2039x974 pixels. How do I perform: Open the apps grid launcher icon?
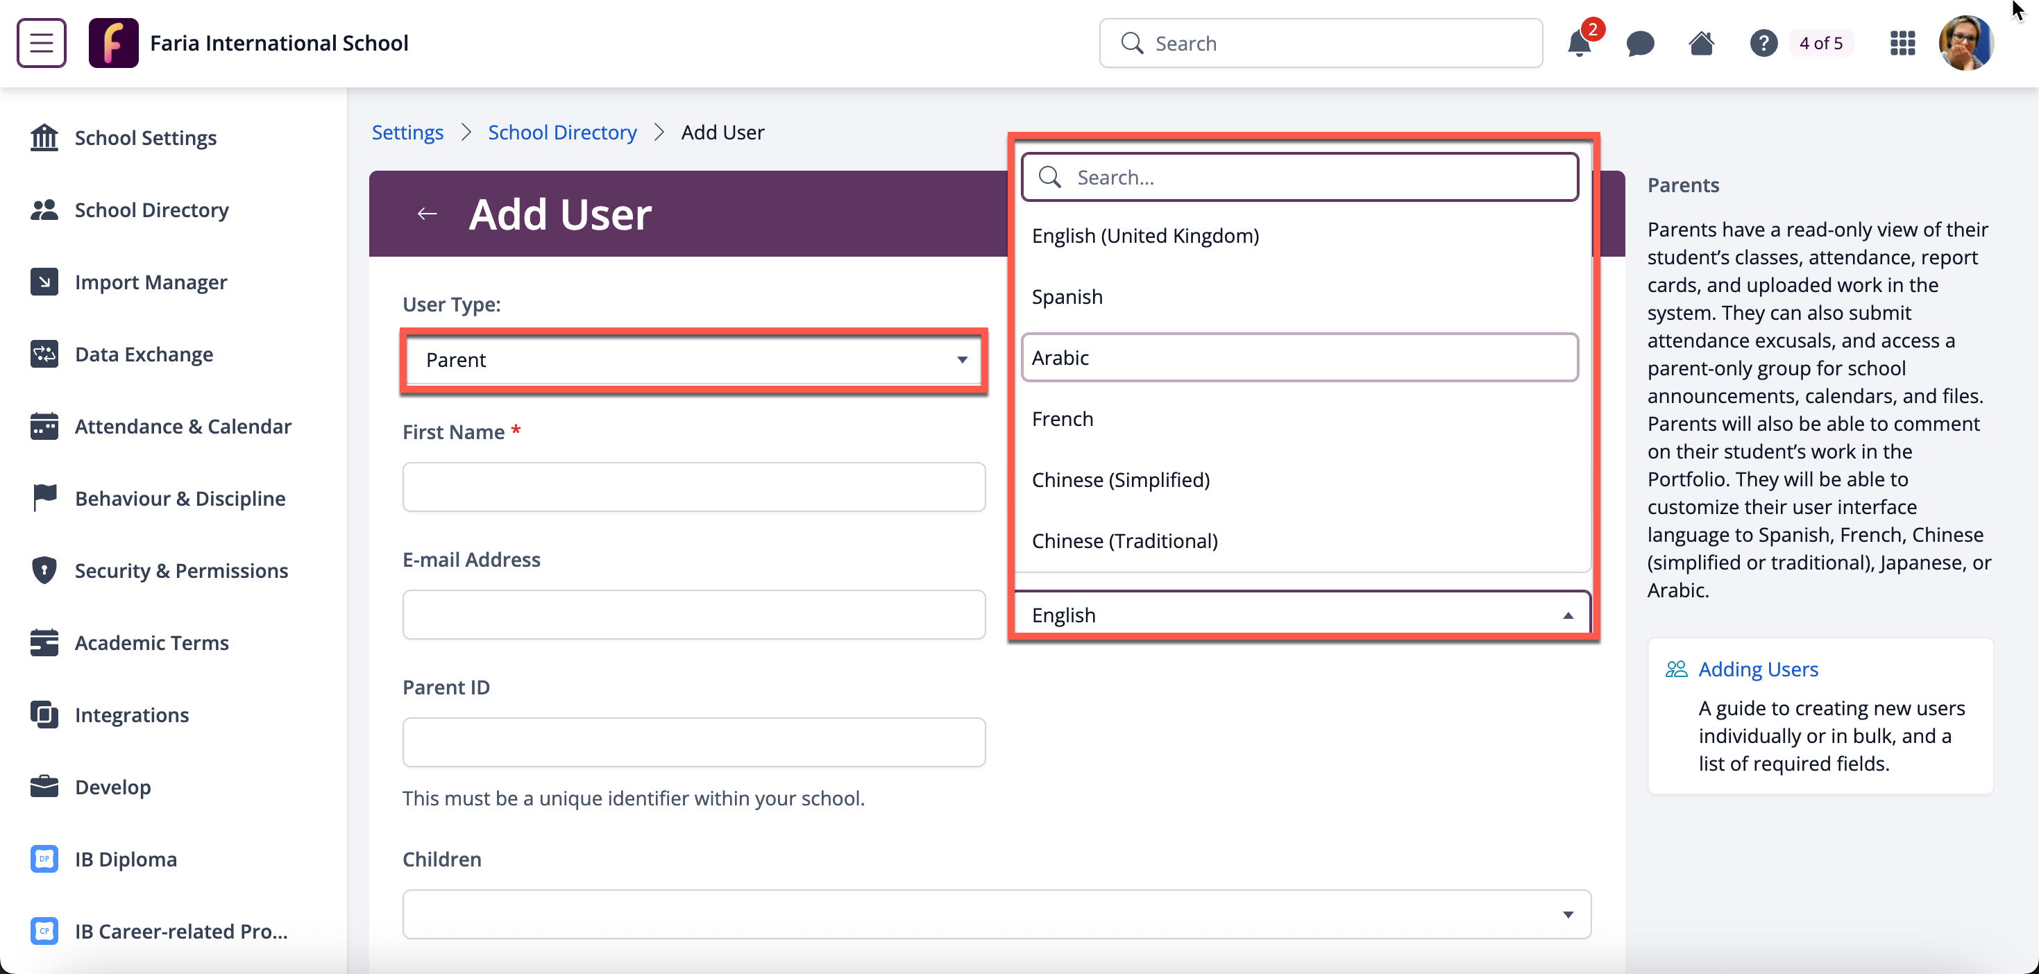(x=1902, y=43)
